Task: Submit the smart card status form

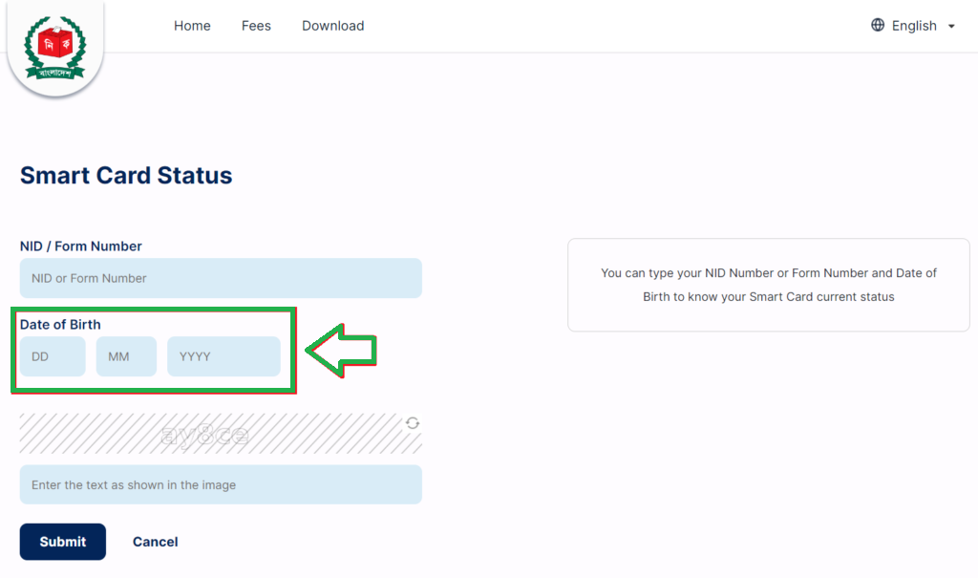Action: coord(63,541)
